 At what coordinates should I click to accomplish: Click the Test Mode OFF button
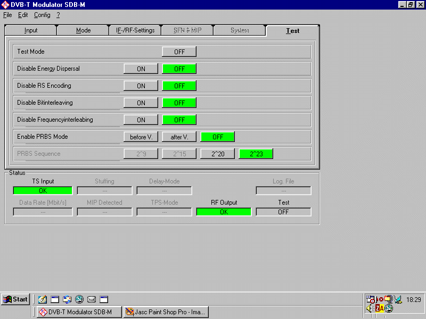(179, 52)
